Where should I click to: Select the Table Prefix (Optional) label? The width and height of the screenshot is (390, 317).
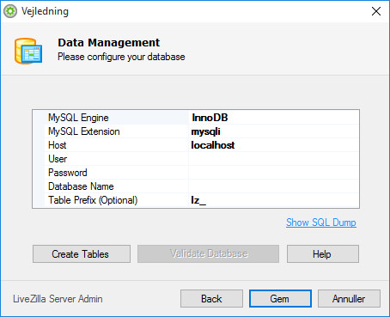pyautogui.click(x=93, y=200)
